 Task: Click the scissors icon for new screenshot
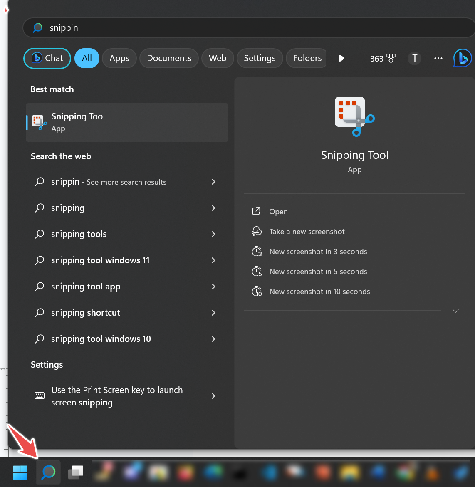256,231
